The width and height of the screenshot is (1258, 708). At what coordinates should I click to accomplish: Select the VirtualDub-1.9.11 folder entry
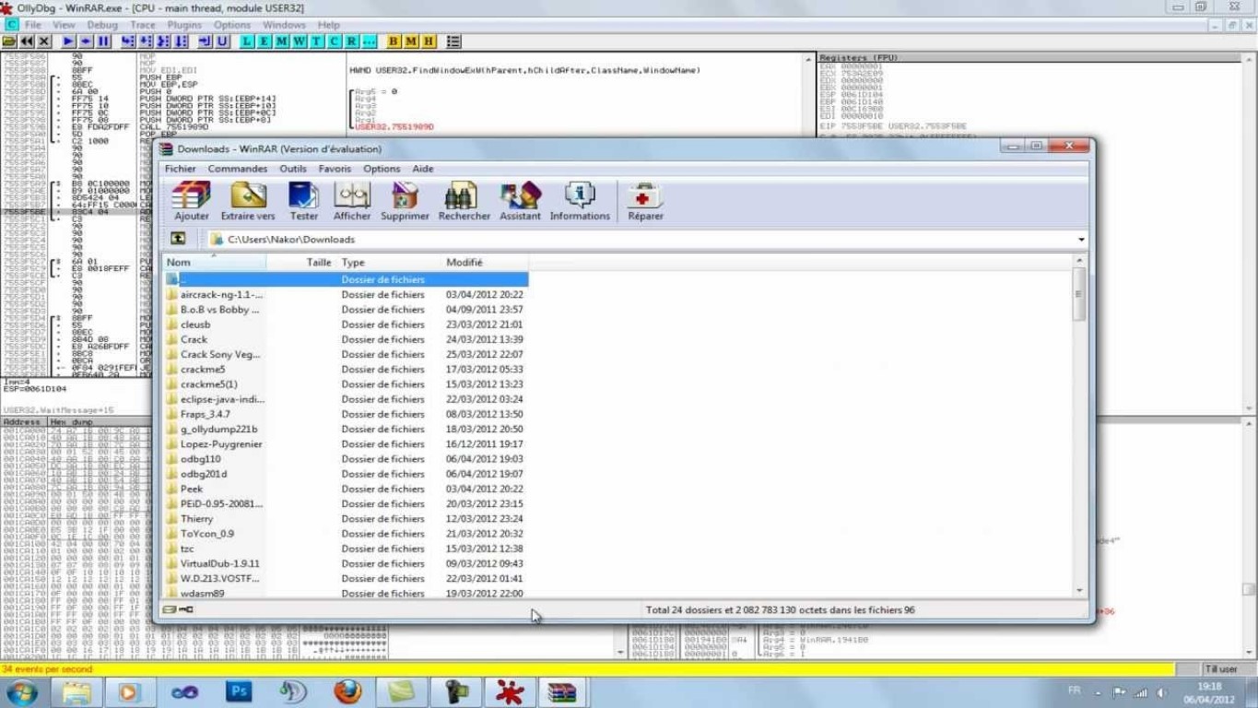[x=219, y=563]
